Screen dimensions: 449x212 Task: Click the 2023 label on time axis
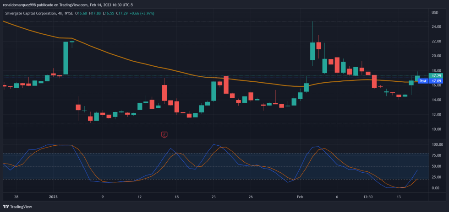pyautogui.click(x=53, y=197)
